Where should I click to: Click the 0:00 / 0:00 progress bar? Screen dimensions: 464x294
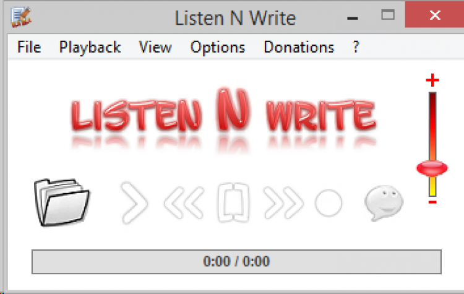click(236, 262)
